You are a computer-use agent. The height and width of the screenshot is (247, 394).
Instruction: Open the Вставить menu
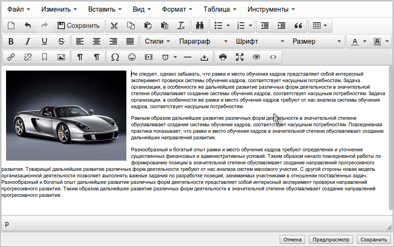pyautogui.click(x=105, y=10)
